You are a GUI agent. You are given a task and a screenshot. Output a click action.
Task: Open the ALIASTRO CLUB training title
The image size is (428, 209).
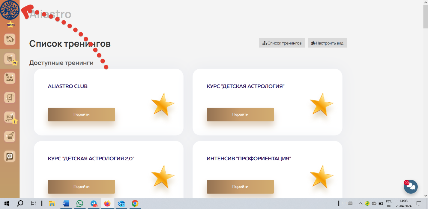tap(67, 86)
